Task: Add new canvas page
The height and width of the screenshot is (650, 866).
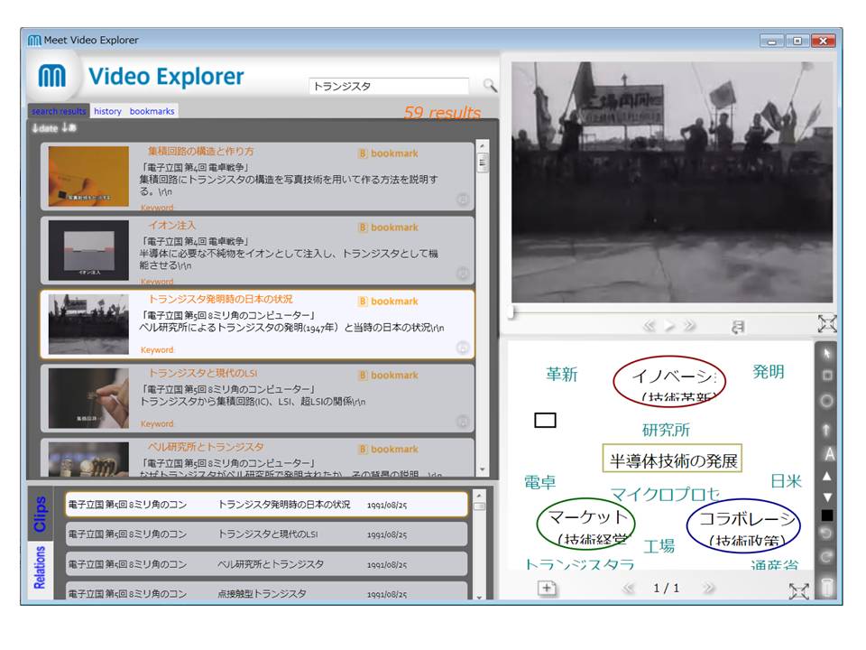Action: tap(548, 589)
